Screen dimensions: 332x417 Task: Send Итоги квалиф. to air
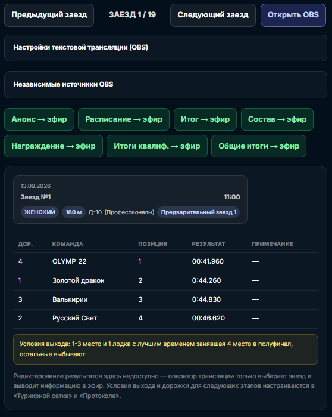(156, 146)
